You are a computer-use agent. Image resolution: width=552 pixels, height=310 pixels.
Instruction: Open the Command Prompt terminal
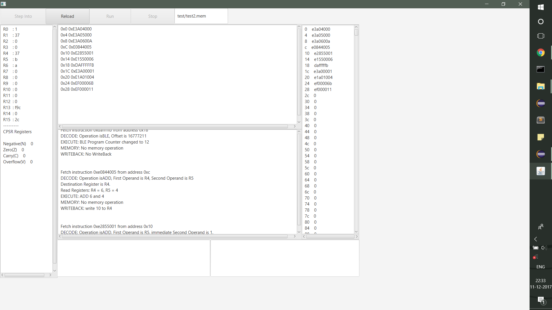541,69
